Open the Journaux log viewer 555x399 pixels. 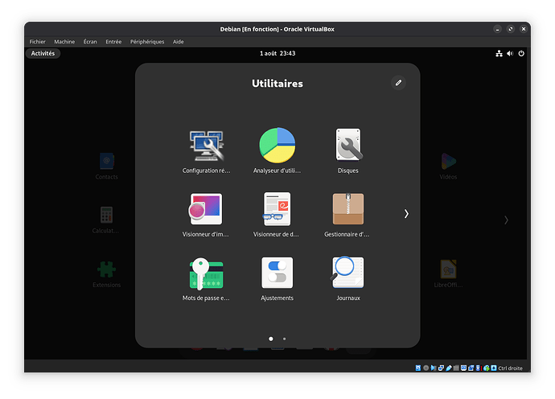pyautogui.click(x=348, y=274)
